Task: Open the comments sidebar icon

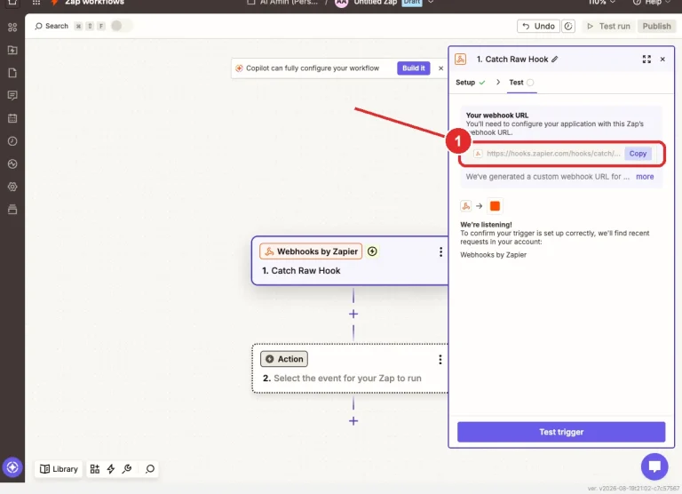Action: click(12, 95)
